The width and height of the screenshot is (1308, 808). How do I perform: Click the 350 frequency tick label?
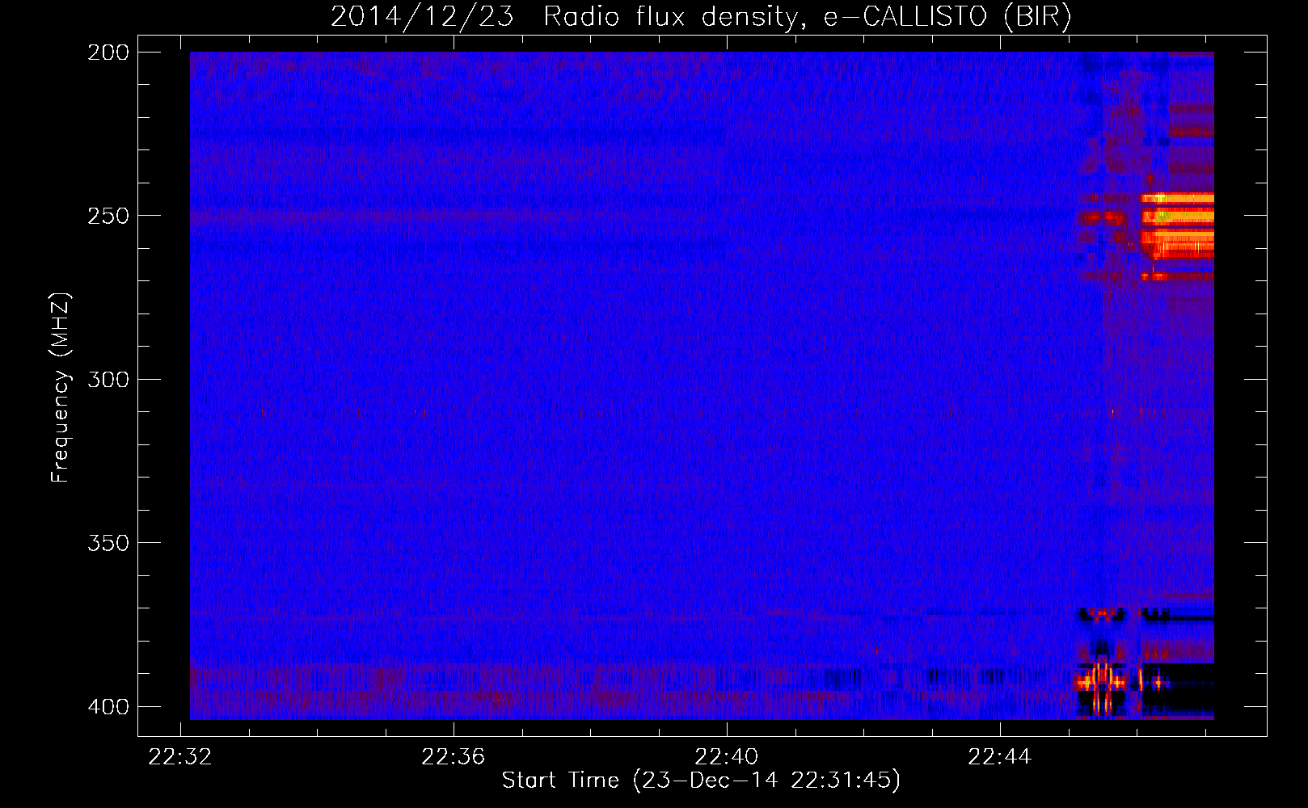tap(108, 543)
